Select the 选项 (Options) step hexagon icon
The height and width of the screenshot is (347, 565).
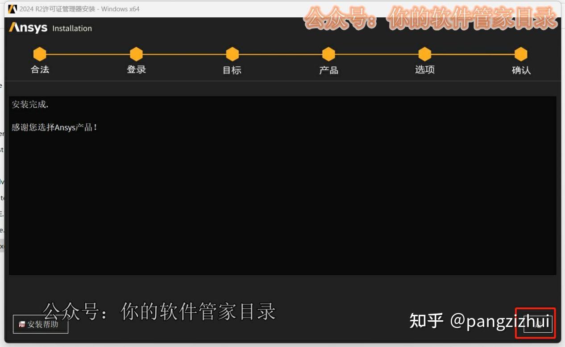tap(424, 53)
